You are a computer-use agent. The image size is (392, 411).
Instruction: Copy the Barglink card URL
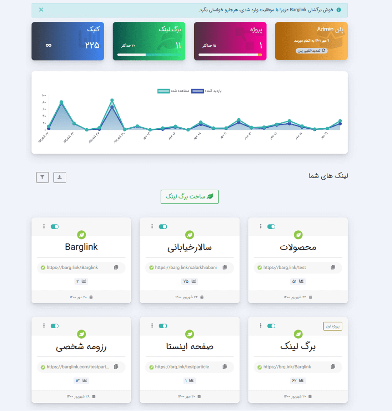pos(116,267)
